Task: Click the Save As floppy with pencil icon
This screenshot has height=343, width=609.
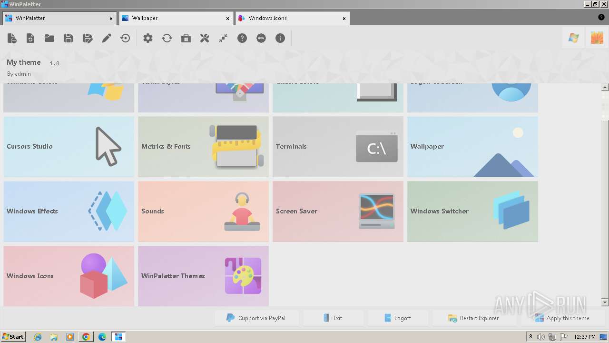Action: click(x=88, y=38)
